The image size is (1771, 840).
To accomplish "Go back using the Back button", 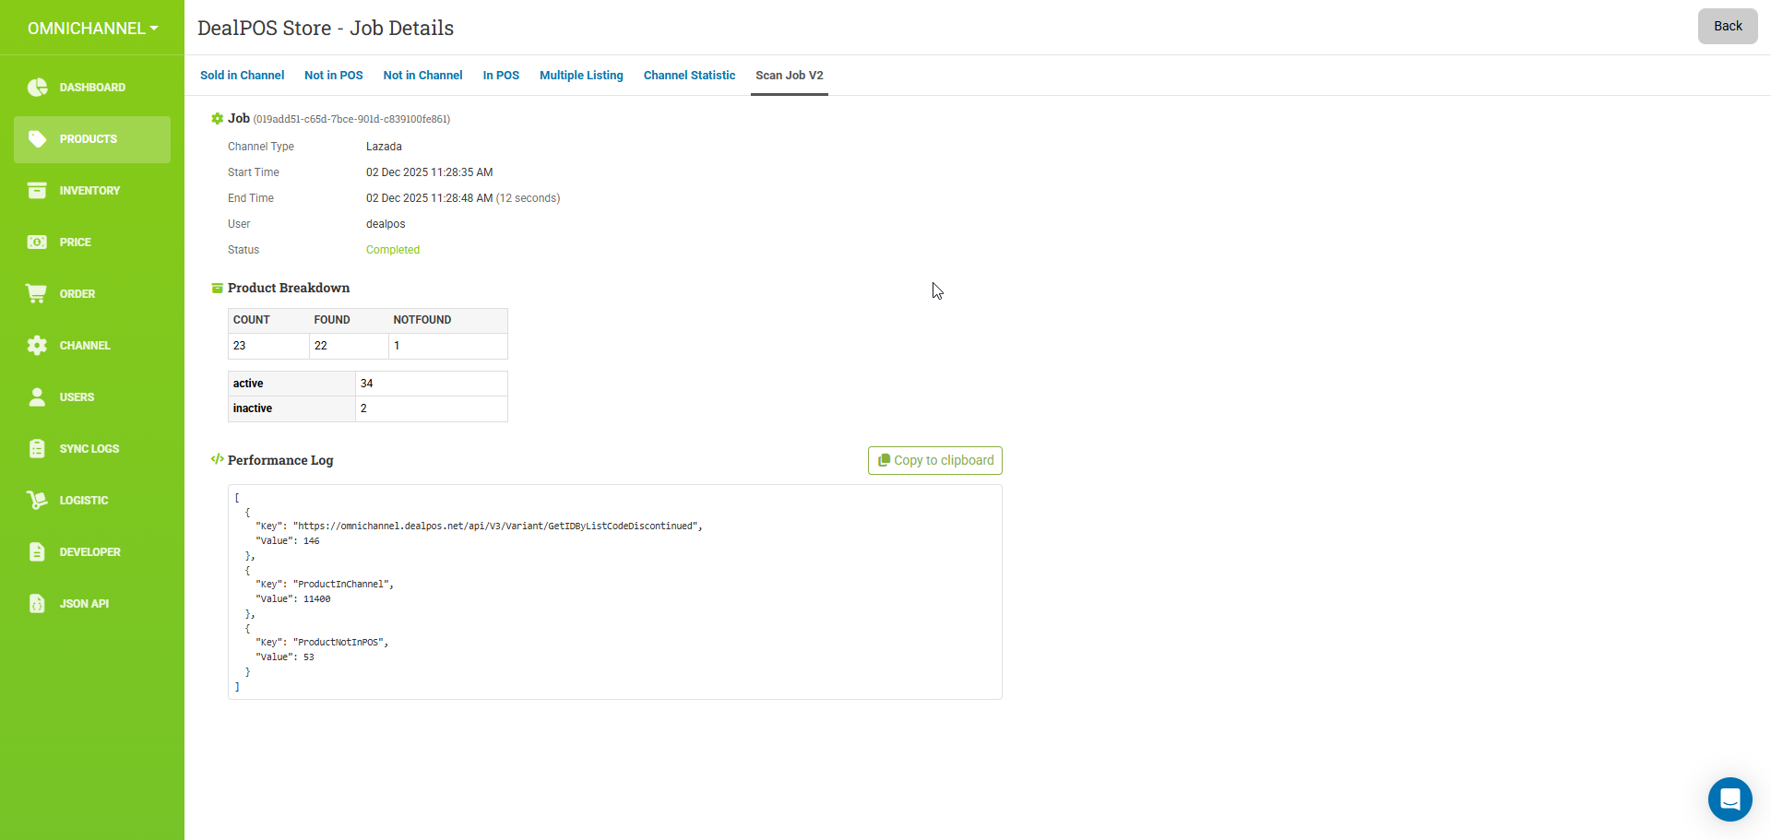I will (x=1728, y=26).
